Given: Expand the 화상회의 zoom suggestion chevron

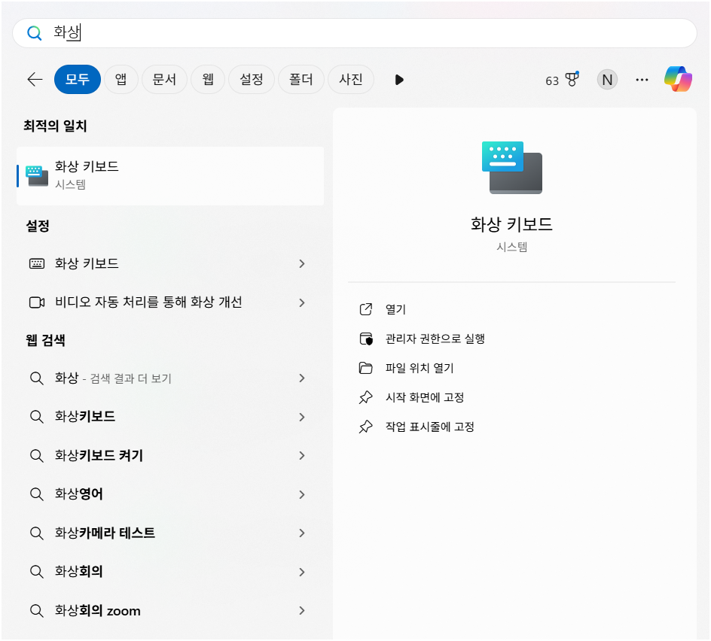Looking at the screenshot, I should coord(302,611).
